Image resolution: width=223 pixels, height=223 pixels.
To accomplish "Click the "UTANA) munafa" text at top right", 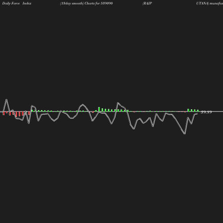I will (x=210, y=4).
